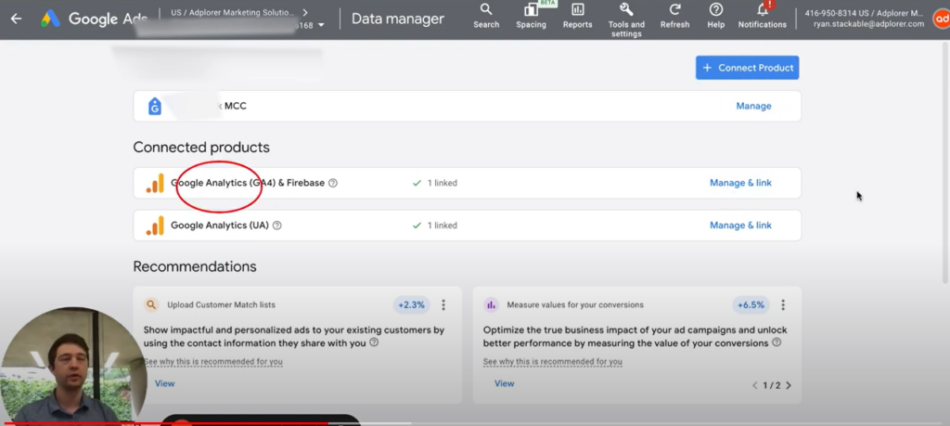The image size is (950, 426).
Task: Click "1 linked" in Google Analytics (UA) row
Action: coord(443,226)
